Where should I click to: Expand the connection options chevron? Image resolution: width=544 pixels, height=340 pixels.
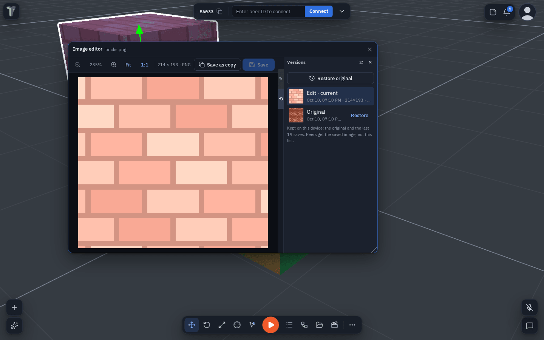pos(342,11)
